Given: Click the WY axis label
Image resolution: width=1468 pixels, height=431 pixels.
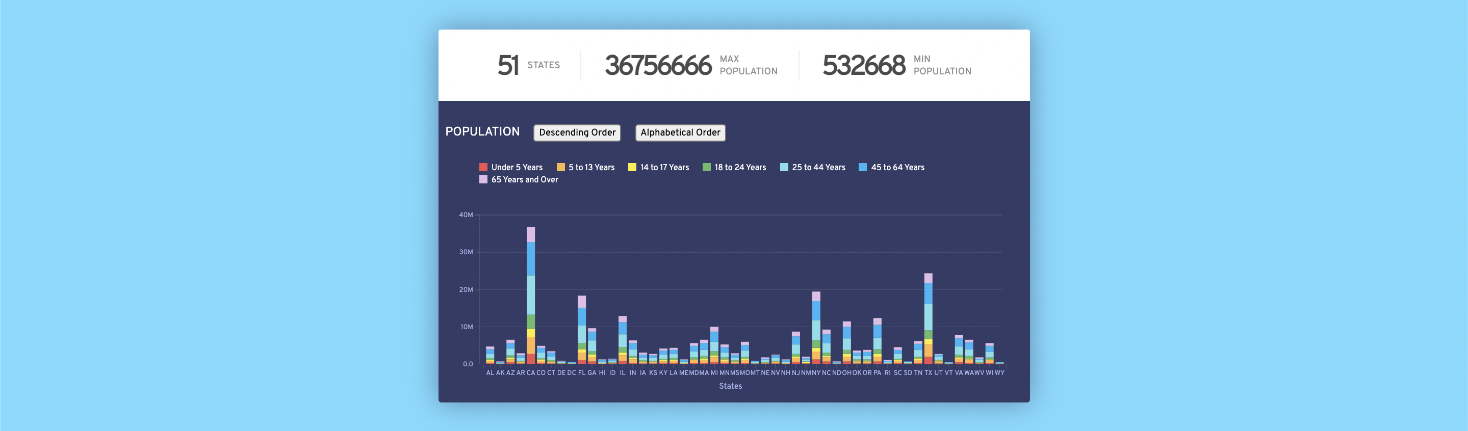Looking at the screenshot, I should [x=999, y=373].
